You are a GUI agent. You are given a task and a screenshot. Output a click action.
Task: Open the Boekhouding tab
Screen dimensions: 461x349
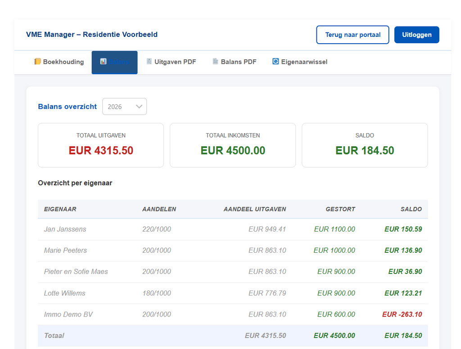pyautogui.click(x=59, y=62)
